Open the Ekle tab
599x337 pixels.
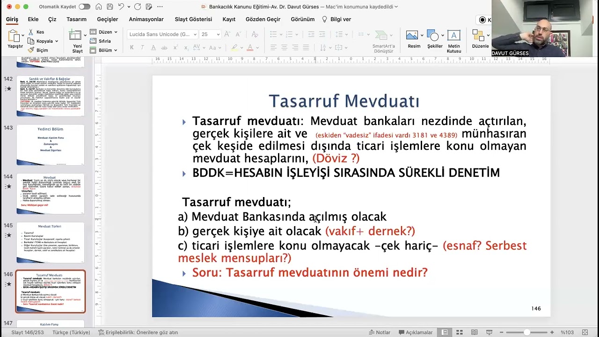coord(33,19)
